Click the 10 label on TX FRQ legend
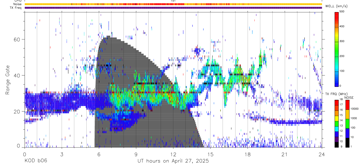 [341, 142]
